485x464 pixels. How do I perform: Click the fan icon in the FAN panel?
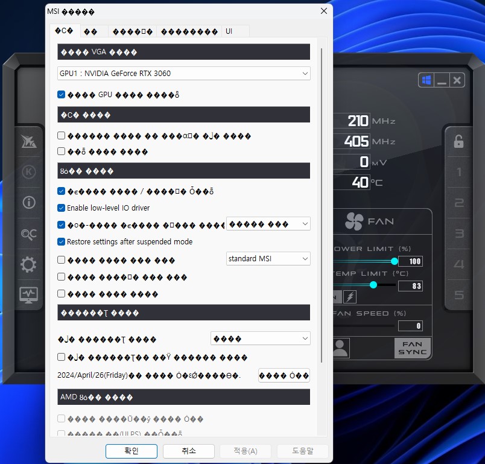pyautogui.click(x=354, y=221)
